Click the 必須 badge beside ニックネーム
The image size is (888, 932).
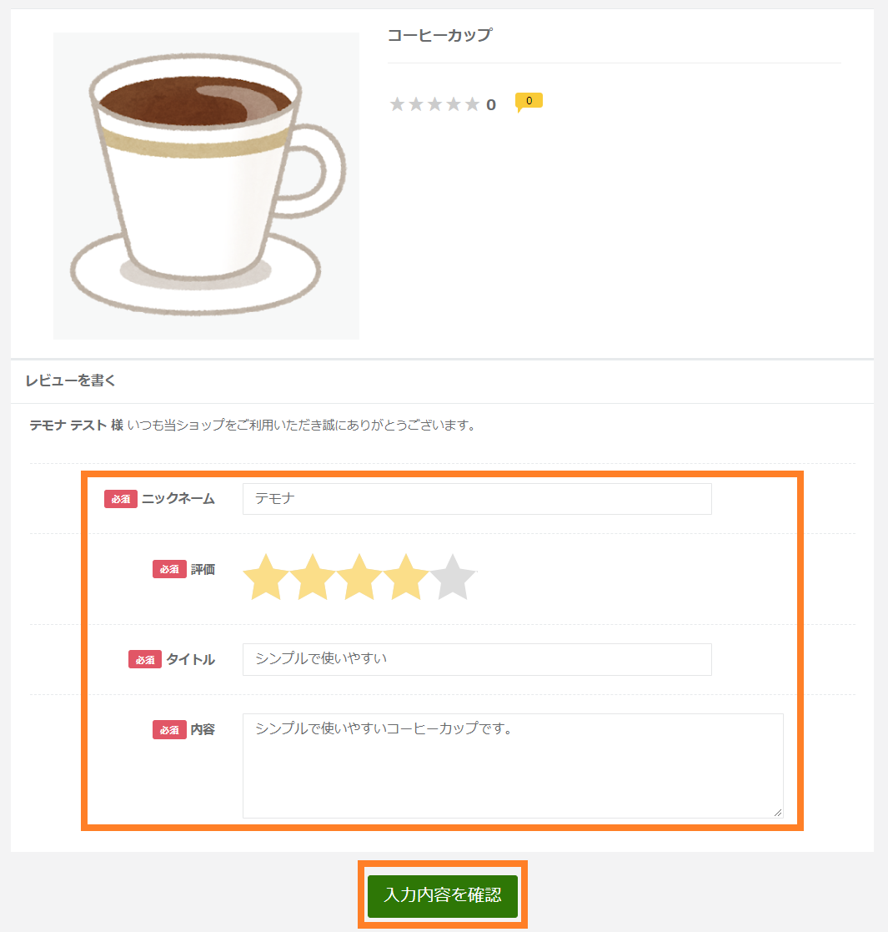point(121,499)
